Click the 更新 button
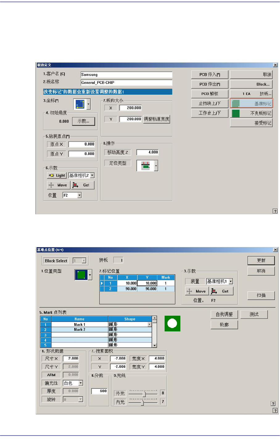280x439 pixels. point(261,261)
